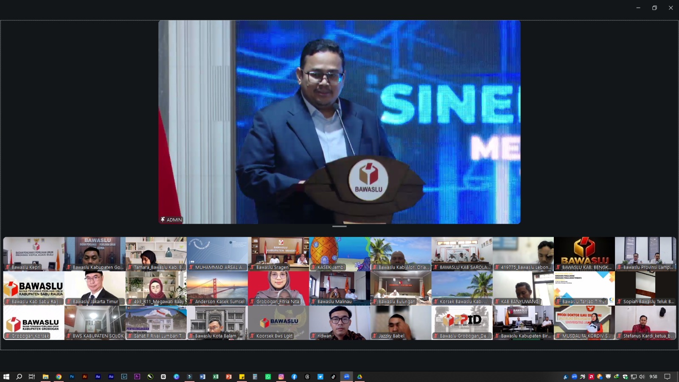Image resolution: width=679 pixels, height=382 pixels.
Task: Select the Bawaslu Provinsi Lampung participant tile
Action: tap(645, 254)
